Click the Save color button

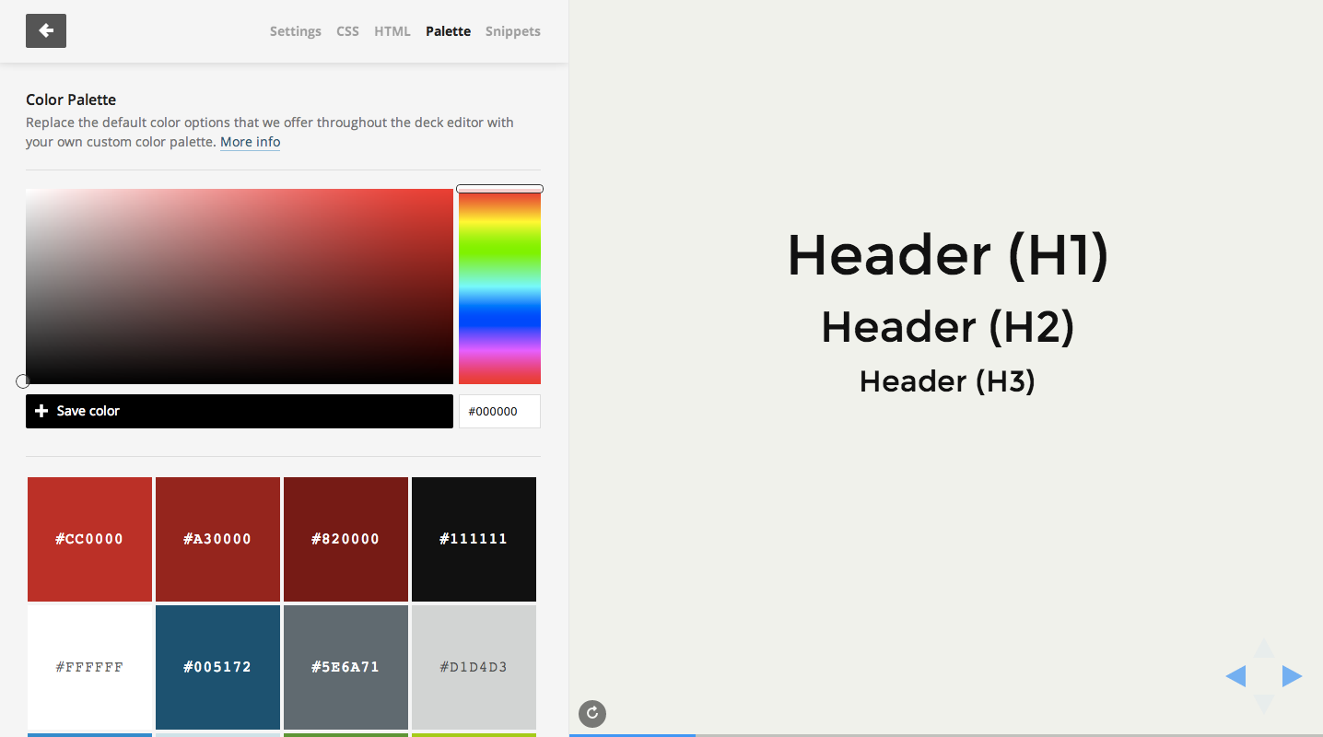(240, 411)
